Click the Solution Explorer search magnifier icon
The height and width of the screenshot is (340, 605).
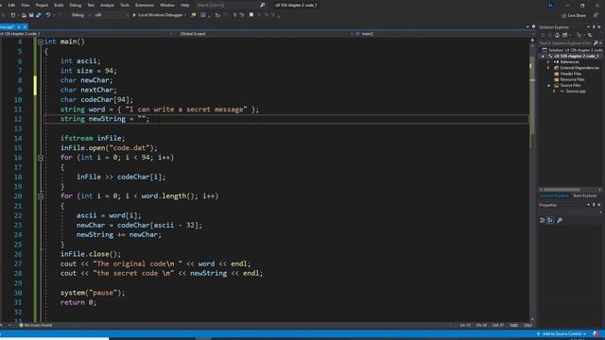(x=596, y=42)
